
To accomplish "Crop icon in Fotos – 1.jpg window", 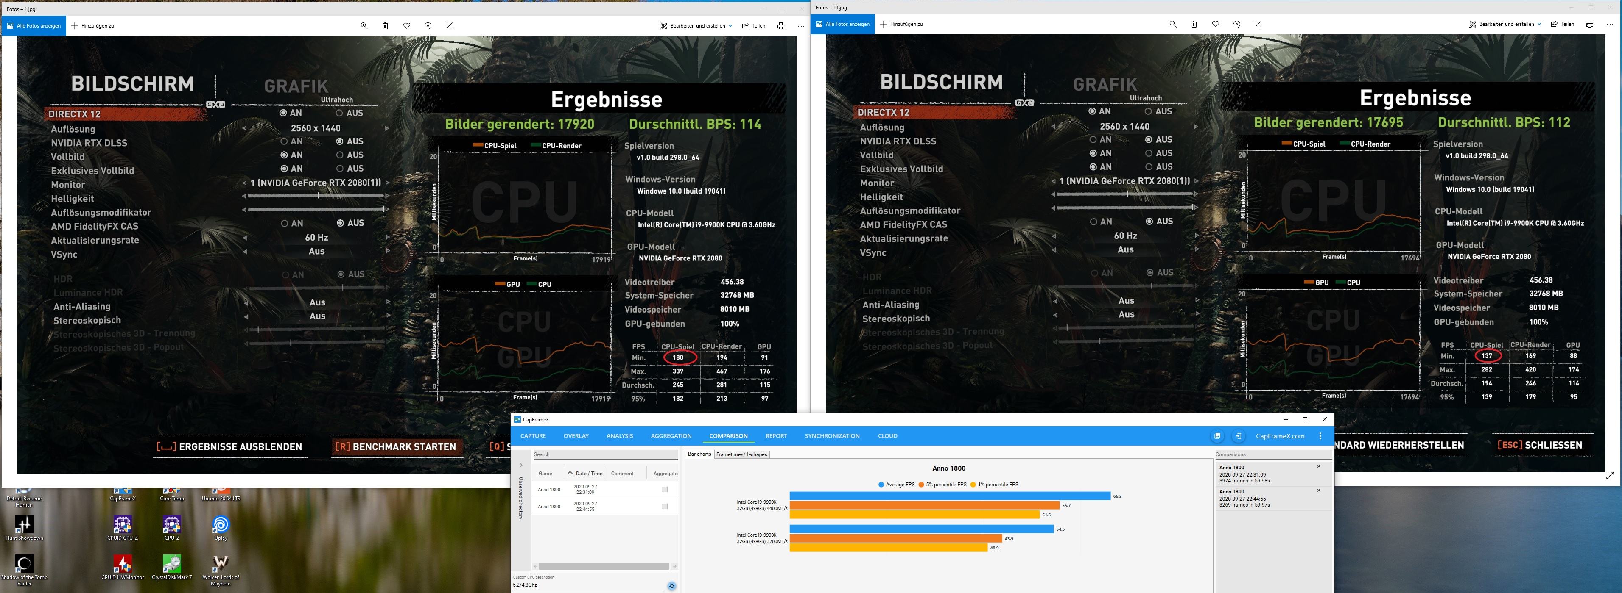I will point(449,26).
